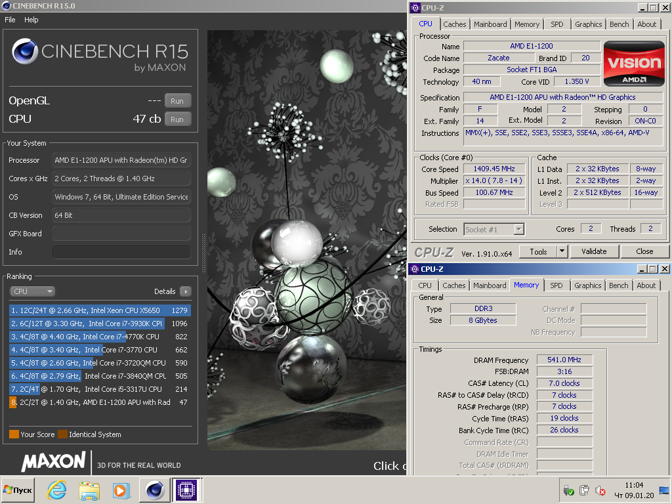The image size is (672, 504).
Task: Switch to SPD tab in top CPU-Z window
Action: click(x=556, y=24)
